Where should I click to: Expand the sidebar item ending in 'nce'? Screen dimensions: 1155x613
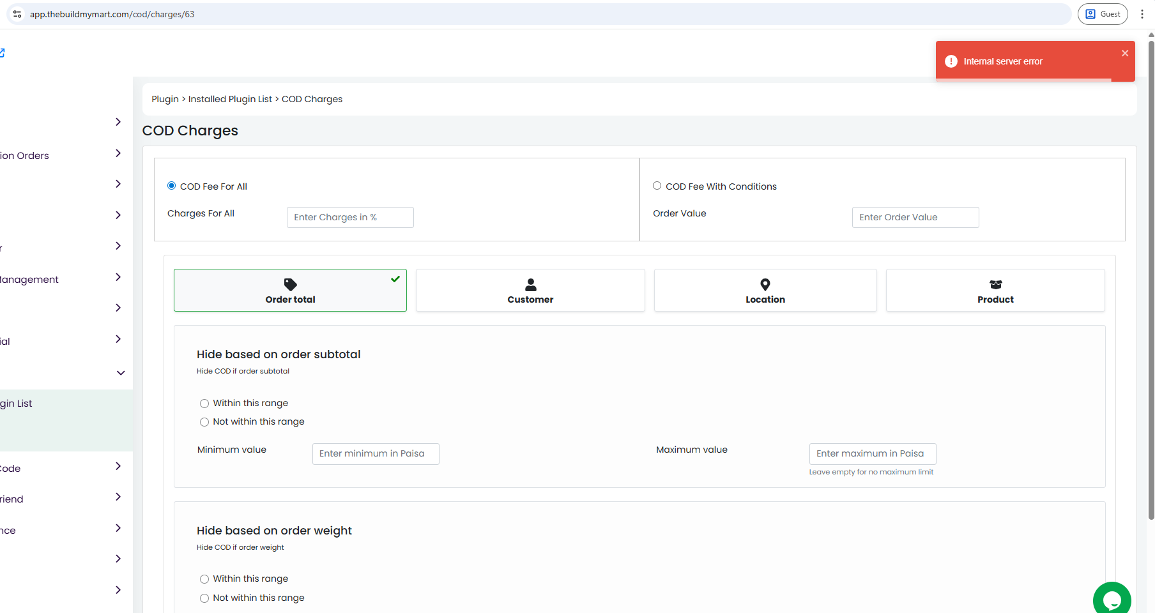tap(118, 528)
